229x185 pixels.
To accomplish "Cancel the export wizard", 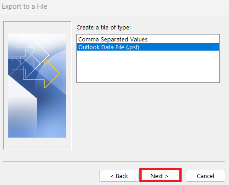I will [x=206, y=176].
